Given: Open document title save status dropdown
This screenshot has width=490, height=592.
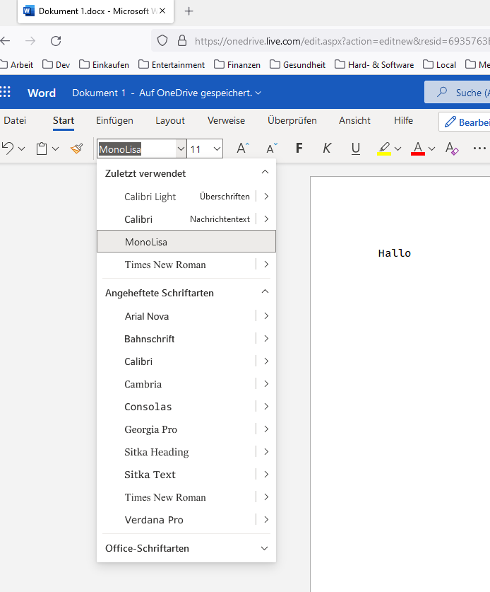Looking at the screenshot, I should point(167,93).
